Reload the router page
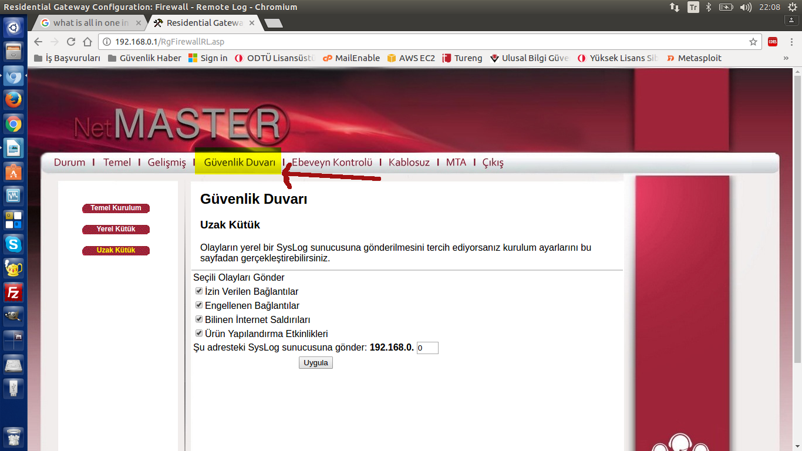 [71, 42]
